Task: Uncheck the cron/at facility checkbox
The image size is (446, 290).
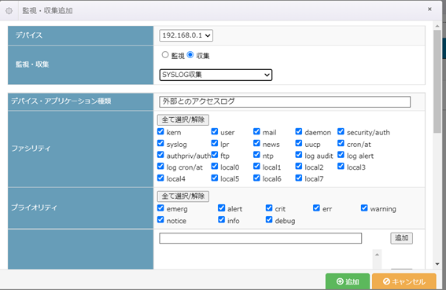Action: pos(341,143)
